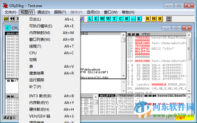Open the 窗口(W) menu
The width and height of the screenshot is (197, 123).
(x=111, y=12)
